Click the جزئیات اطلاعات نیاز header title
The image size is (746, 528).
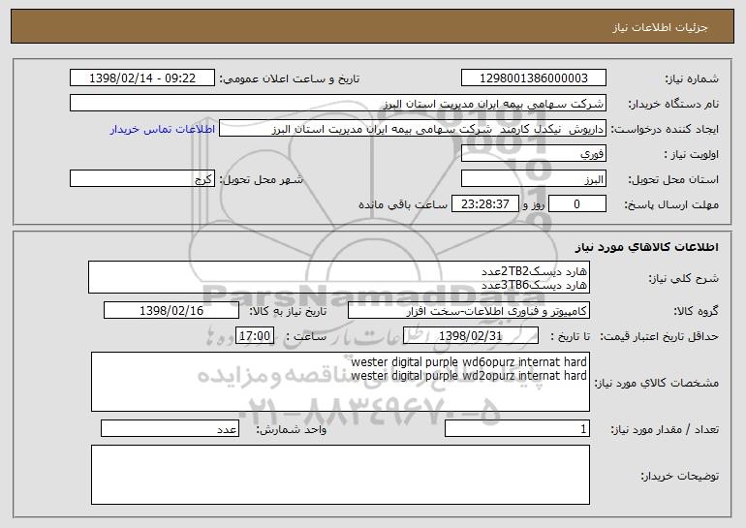click(x=660, y=27)
